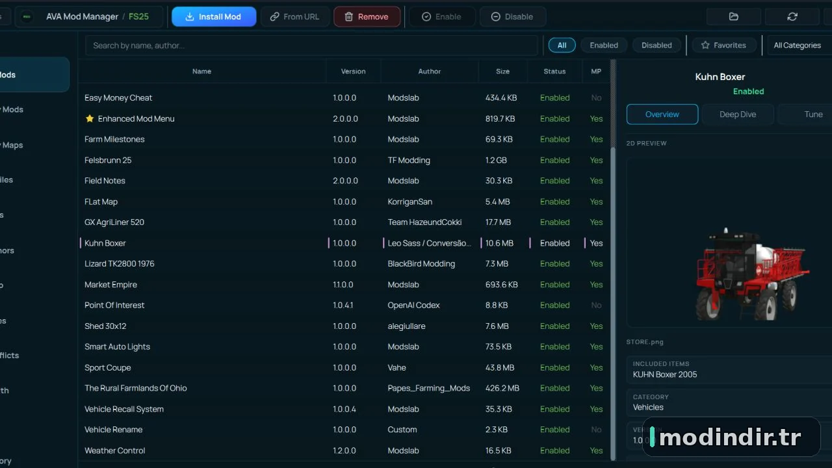Click the Papes_Farming_Mods author cell

tap(429, 388)
